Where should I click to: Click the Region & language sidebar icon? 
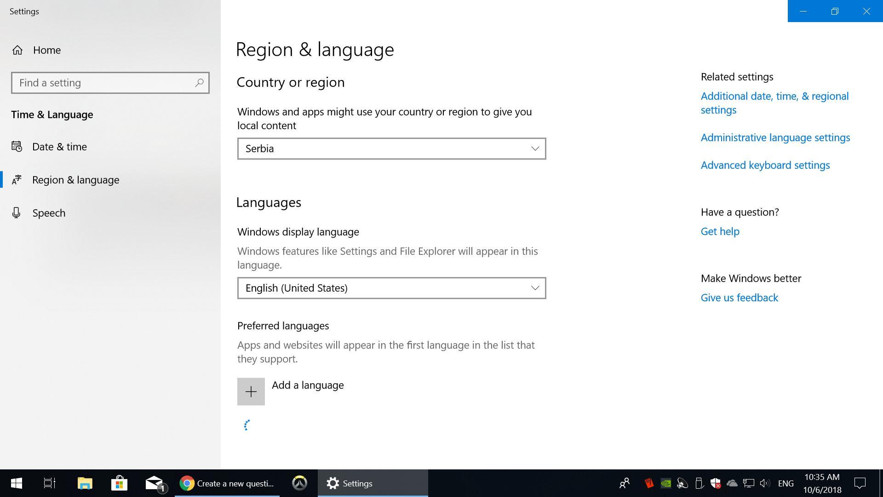pyautogui.click(x=17, y=179)
